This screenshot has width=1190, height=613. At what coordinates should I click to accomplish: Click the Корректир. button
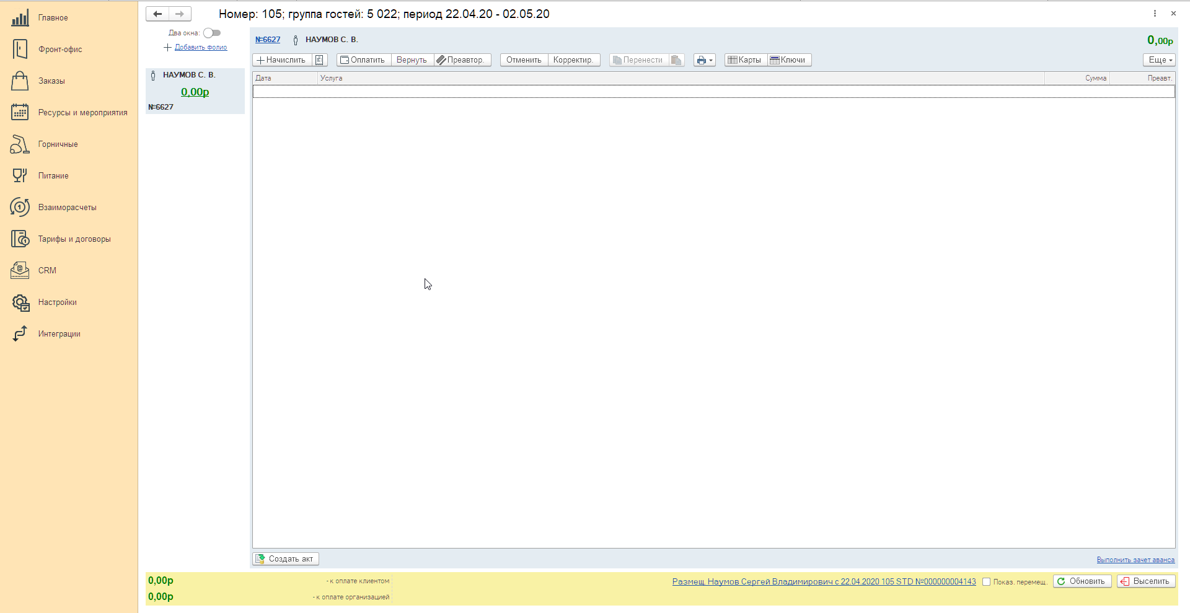click(x=574, y=60)
